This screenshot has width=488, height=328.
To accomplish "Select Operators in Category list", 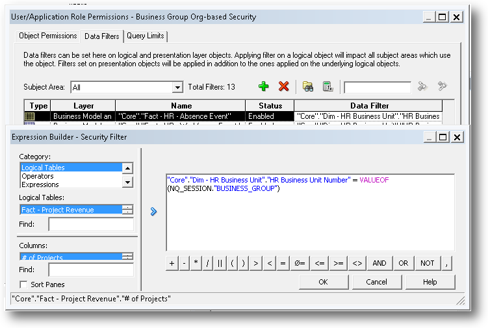I will (71, 176).
